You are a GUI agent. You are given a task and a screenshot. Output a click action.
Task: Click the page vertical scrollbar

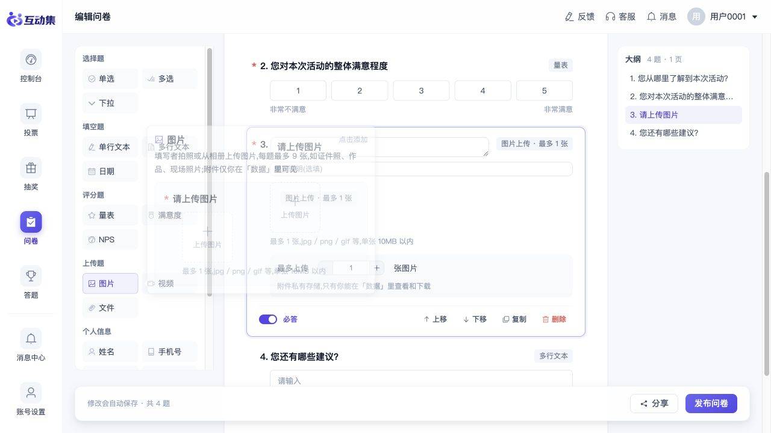(767, 274)
